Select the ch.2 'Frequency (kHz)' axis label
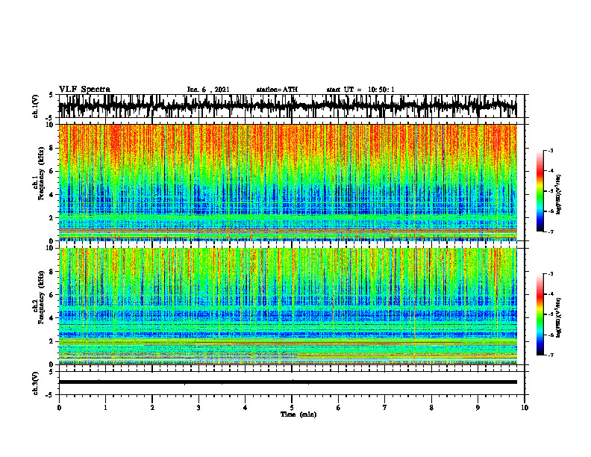This screenshot has height=457, width=591. pyautogui.click(x=41, y=297)
